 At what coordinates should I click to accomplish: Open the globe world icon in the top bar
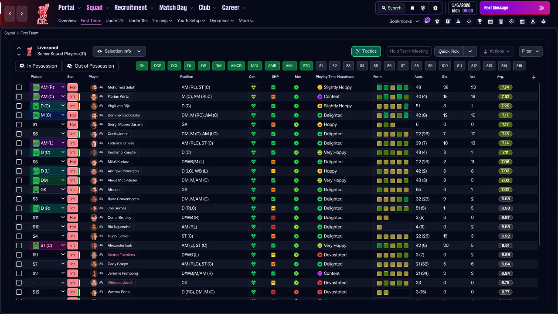[423, 8]
